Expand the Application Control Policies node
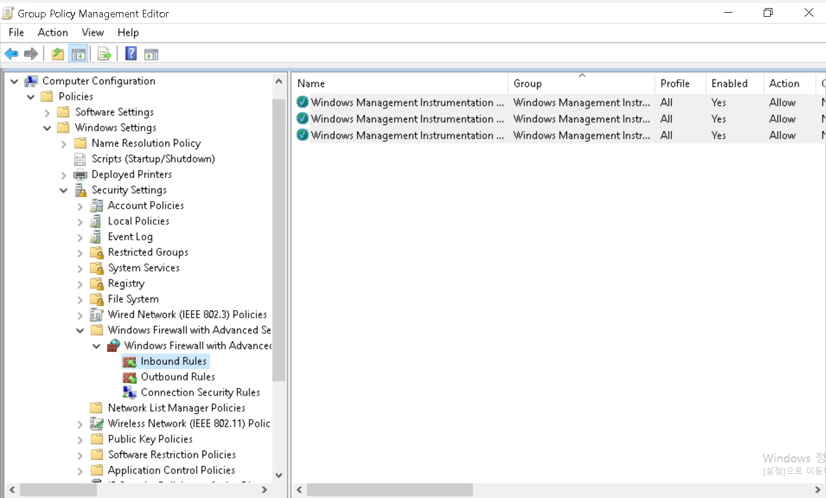 click(x=80, y=471)
